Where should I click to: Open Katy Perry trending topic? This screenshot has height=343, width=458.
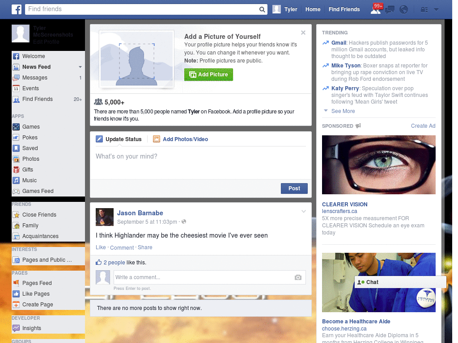[345, 88]
